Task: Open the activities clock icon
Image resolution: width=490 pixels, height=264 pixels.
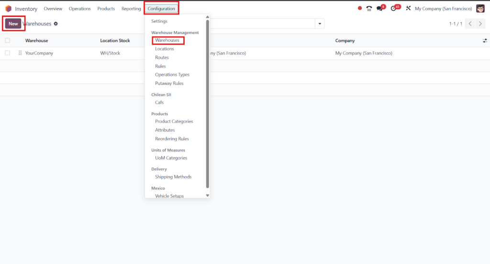Action: 393,9
